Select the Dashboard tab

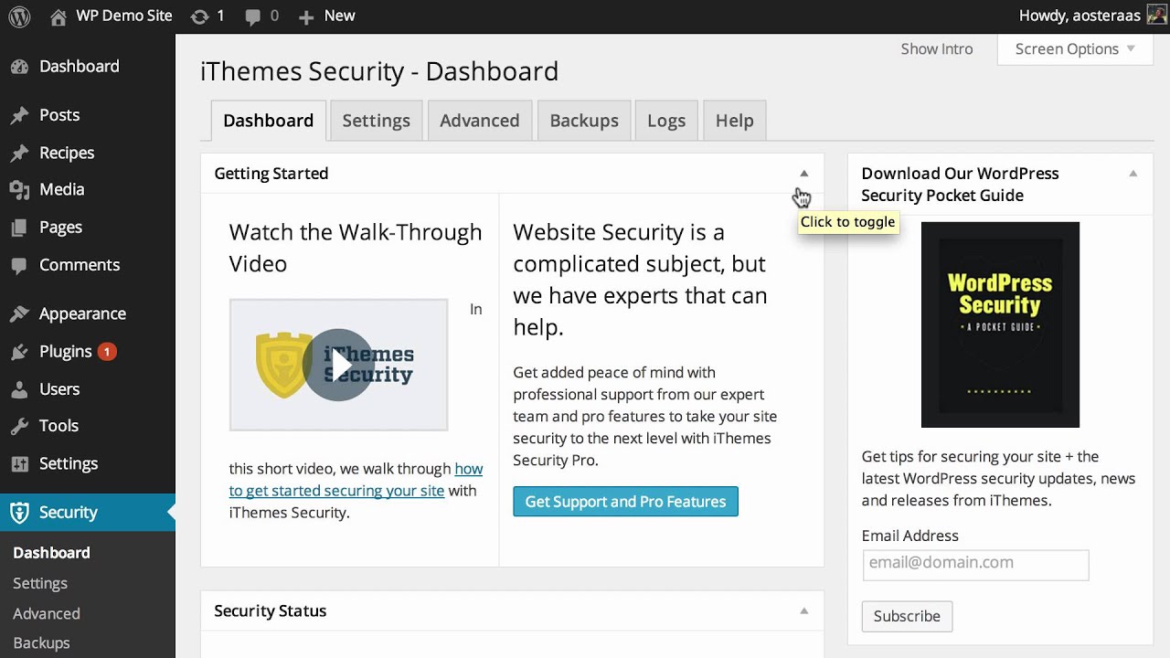pyautogui.click(x=269, y=121)
